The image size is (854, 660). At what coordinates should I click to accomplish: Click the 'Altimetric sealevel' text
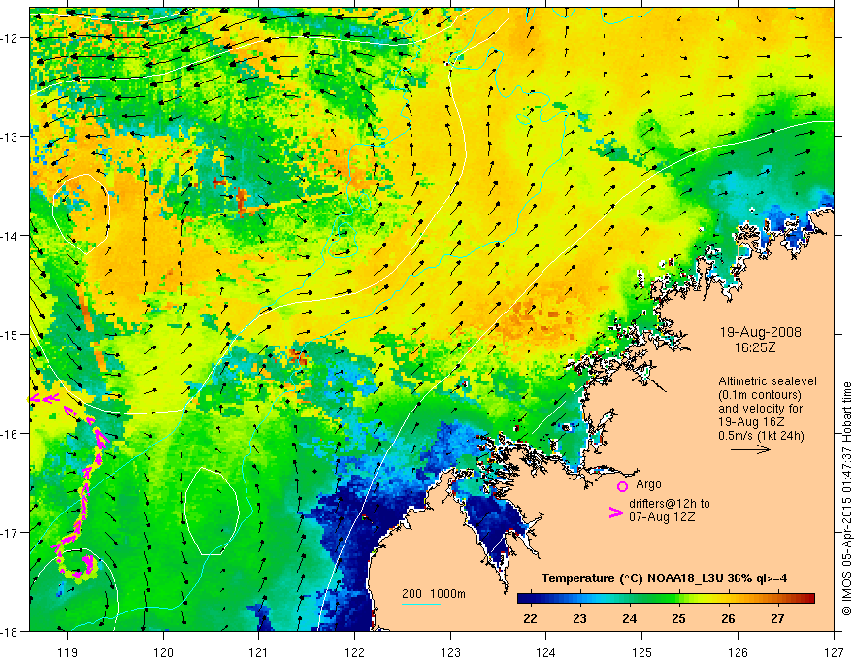(768, 381)
